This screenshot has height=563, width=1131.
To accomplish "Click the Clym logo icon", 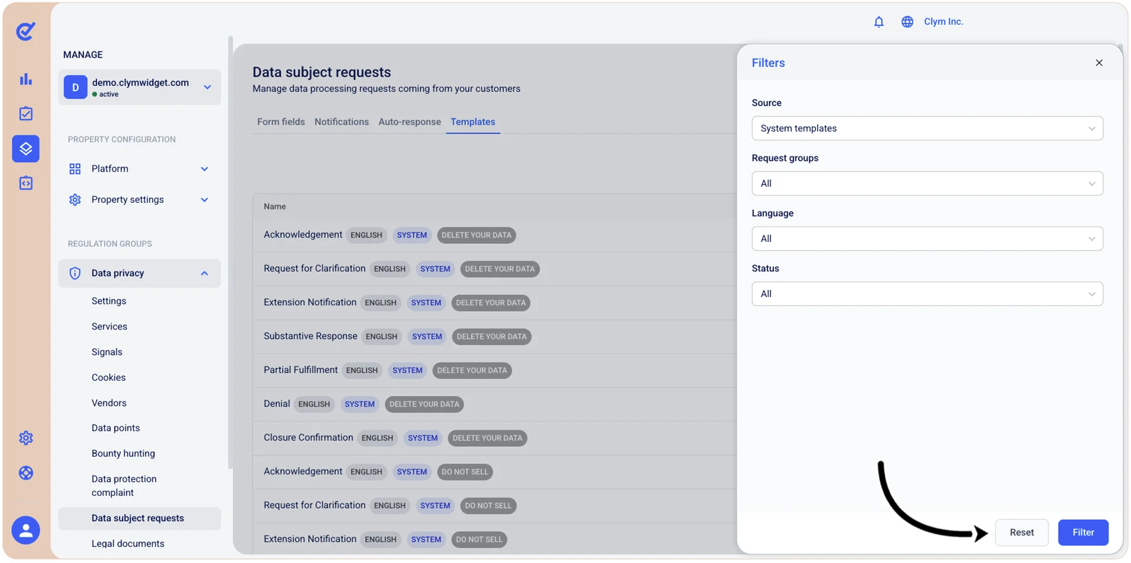I will point(25,31).
